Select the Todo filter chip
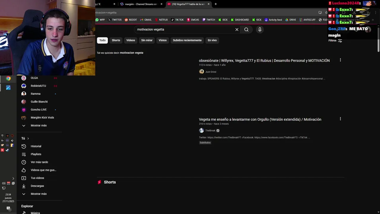380x214 pixels. pos(102,40)
